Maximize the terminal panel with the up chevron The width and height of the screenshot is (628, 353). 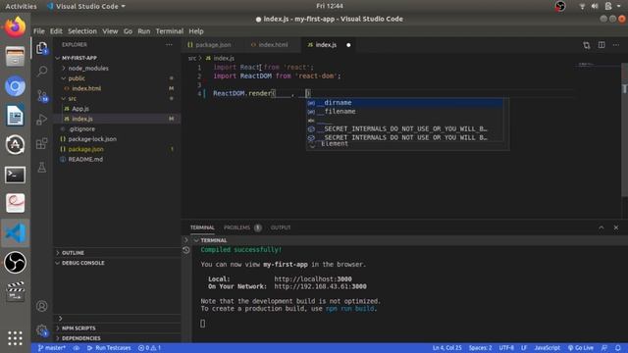602,227
